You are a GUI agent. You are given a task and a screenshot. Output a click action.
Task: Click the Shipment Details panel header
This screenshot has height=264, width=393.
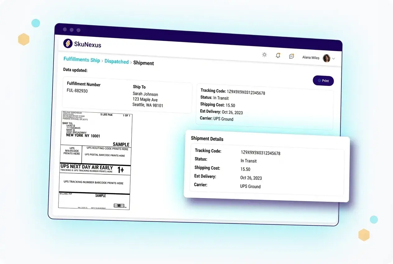point(207,139)
